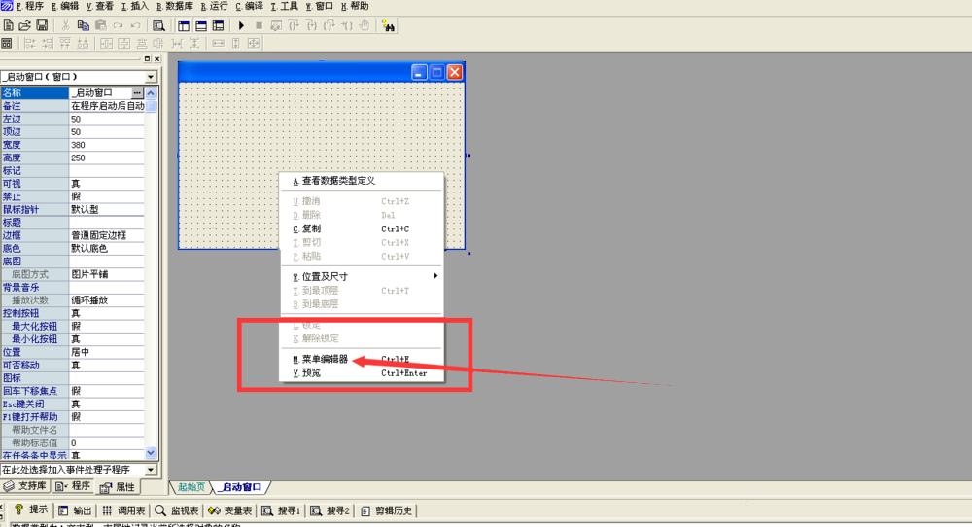Image resolution: width=972 pixels, height=527 pixels.
Task: Click the magnifier Find icon in toolbar
Action: pyautogui.click(x=158, y=25)
